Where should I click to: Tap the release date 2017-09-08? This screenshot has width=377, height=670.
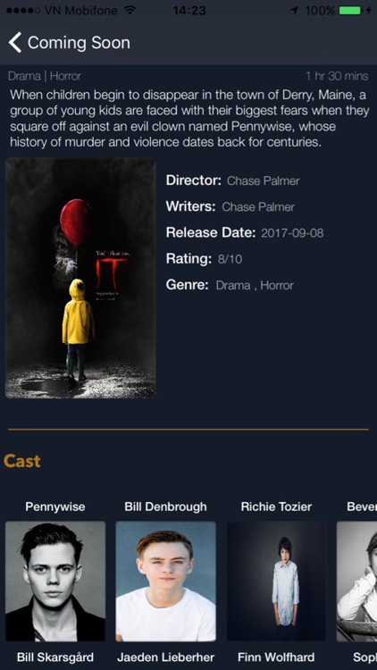coord(292,233)
